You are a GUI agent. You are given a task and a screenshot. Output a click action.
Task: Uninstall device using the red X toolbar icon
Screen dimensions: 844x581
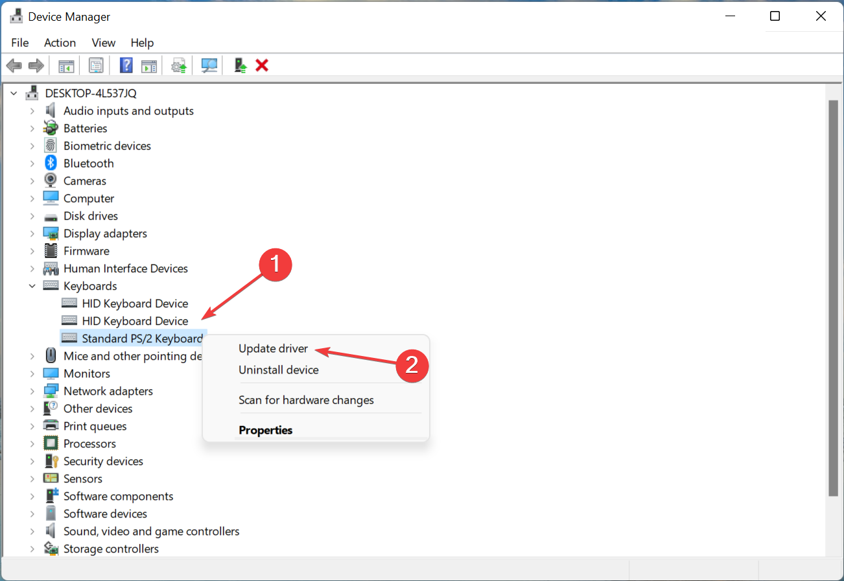tap(262, 65)
